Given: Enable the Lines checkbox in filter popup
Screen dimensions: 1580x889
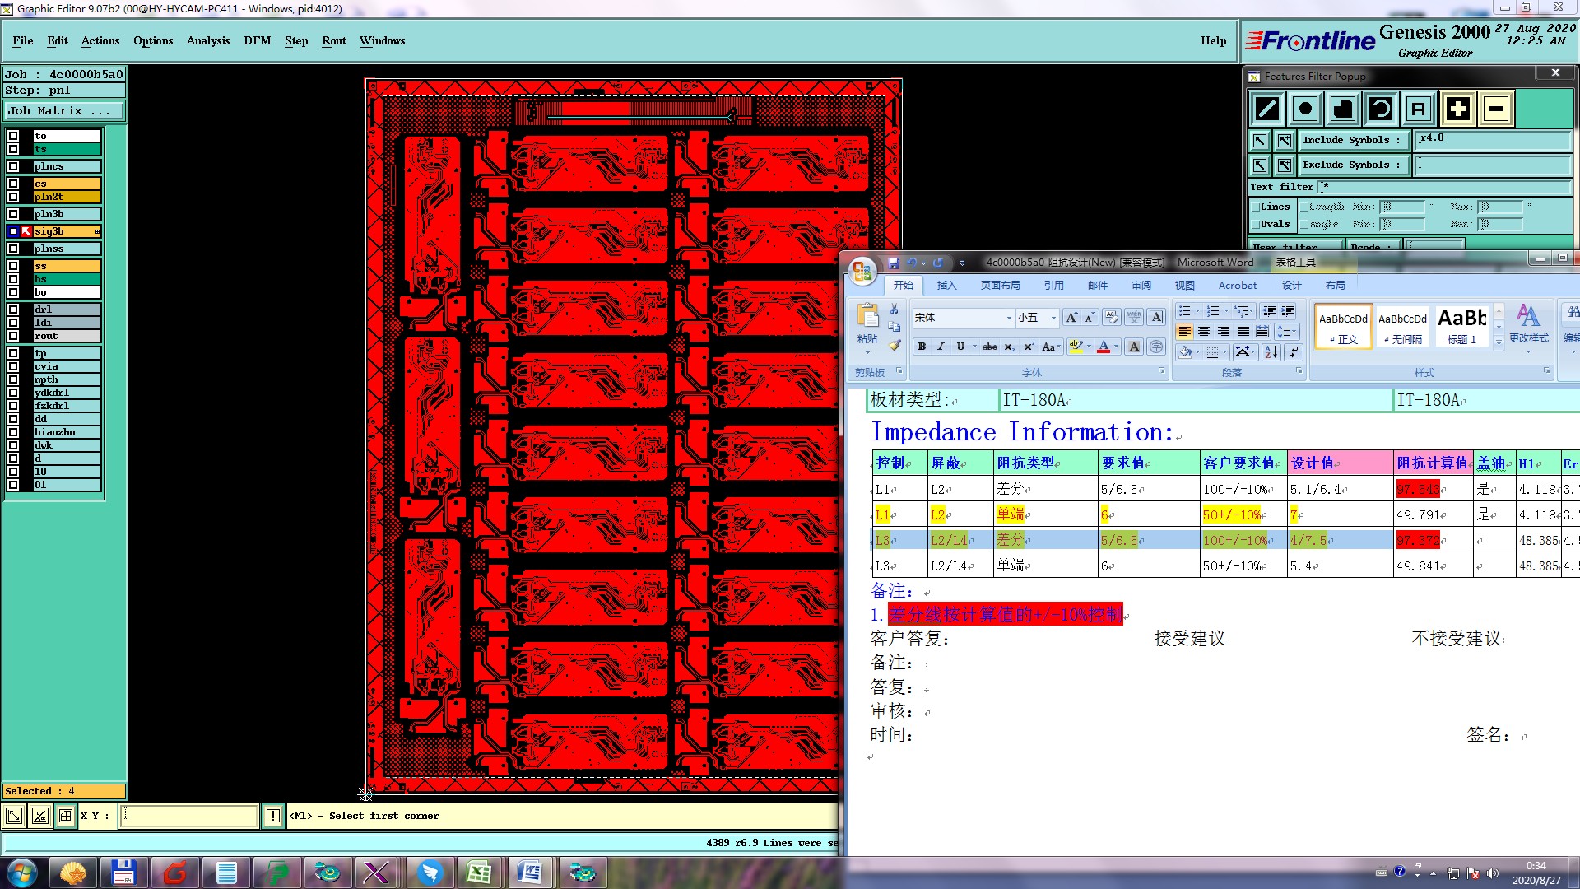Looking at the screenshot, I should tap(1255, 207).
